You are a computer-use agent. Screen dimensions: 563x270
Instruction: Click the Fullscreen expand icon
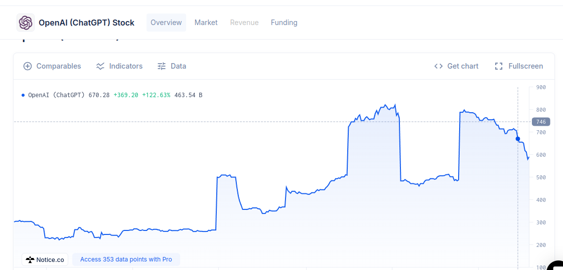(498, 66)
